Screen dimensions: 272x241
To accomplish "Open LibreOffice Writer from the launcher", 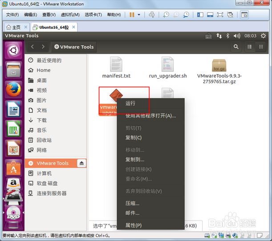I will coord(13,109).
